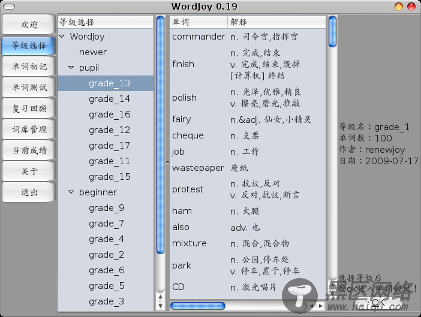The height and width of the screenshot is (317, 421).
Task: Select grade_5 under beginner
Action: 106,286
